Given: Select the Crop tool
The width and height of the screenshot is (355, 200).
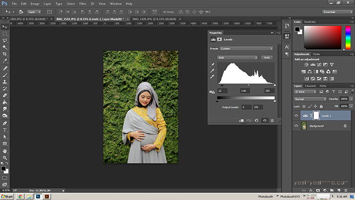Looking at the screenshot, I should click(5, 54).
